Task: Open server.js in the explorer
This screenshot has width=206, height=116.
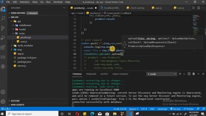Action: 22,66
